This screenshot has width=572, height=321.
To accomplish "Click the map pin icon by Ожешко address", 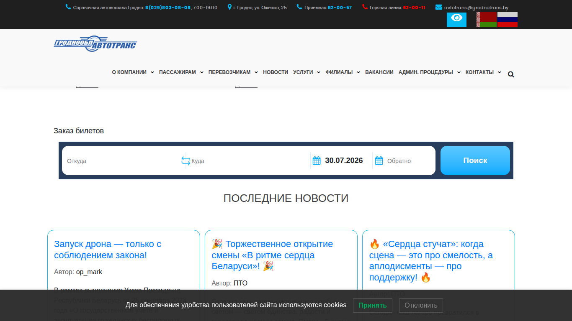I will [229, 7].
